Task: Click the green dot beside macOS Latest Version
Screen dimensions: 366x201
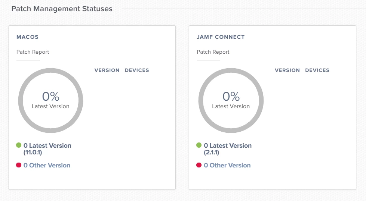Action: 19,145
